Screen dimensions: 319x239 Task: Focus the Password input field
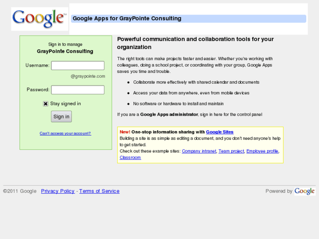(x=78, y=90)
